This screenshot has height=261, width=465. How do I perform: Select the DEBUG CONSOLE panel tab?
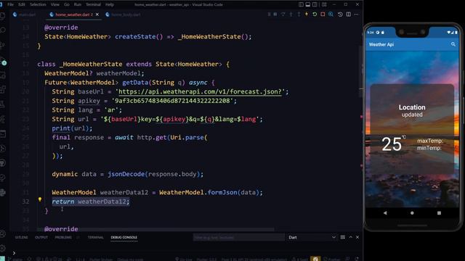124,237
